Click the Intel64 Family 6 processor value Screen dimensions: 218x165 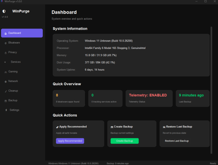[x=115, y=48]
